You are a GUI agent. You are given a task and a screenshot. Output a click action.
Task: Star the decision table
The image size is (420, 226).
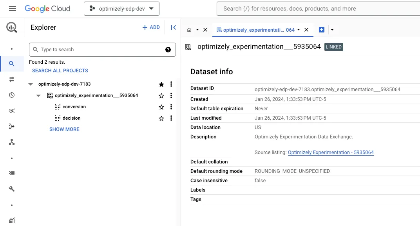(161, 118)
